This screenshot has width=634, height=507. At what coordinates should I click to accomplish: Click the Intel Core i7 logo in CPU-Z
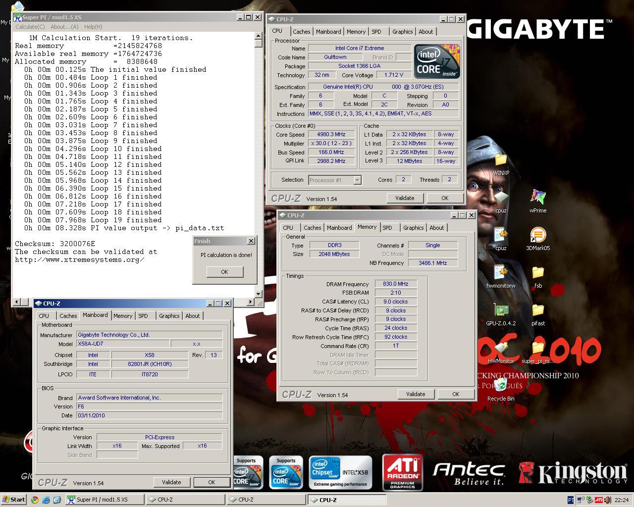click(x=437, y=61)
